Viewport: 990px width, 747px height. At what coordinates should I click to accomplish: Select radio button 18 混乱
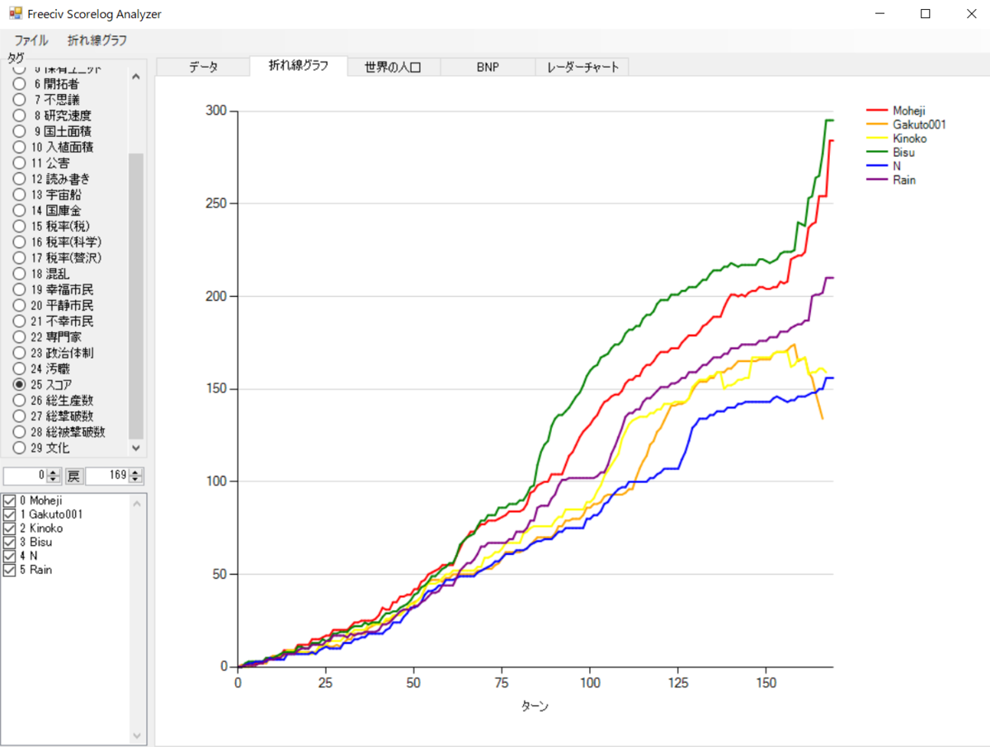[19, 274]
